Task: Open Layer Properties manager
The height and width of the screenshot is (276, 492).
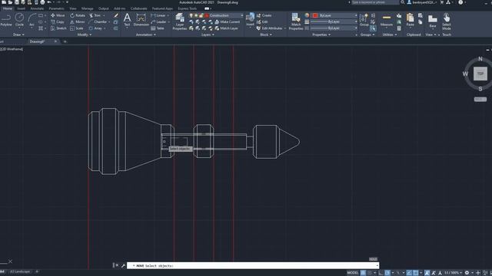Action: (x=180, y=21)
